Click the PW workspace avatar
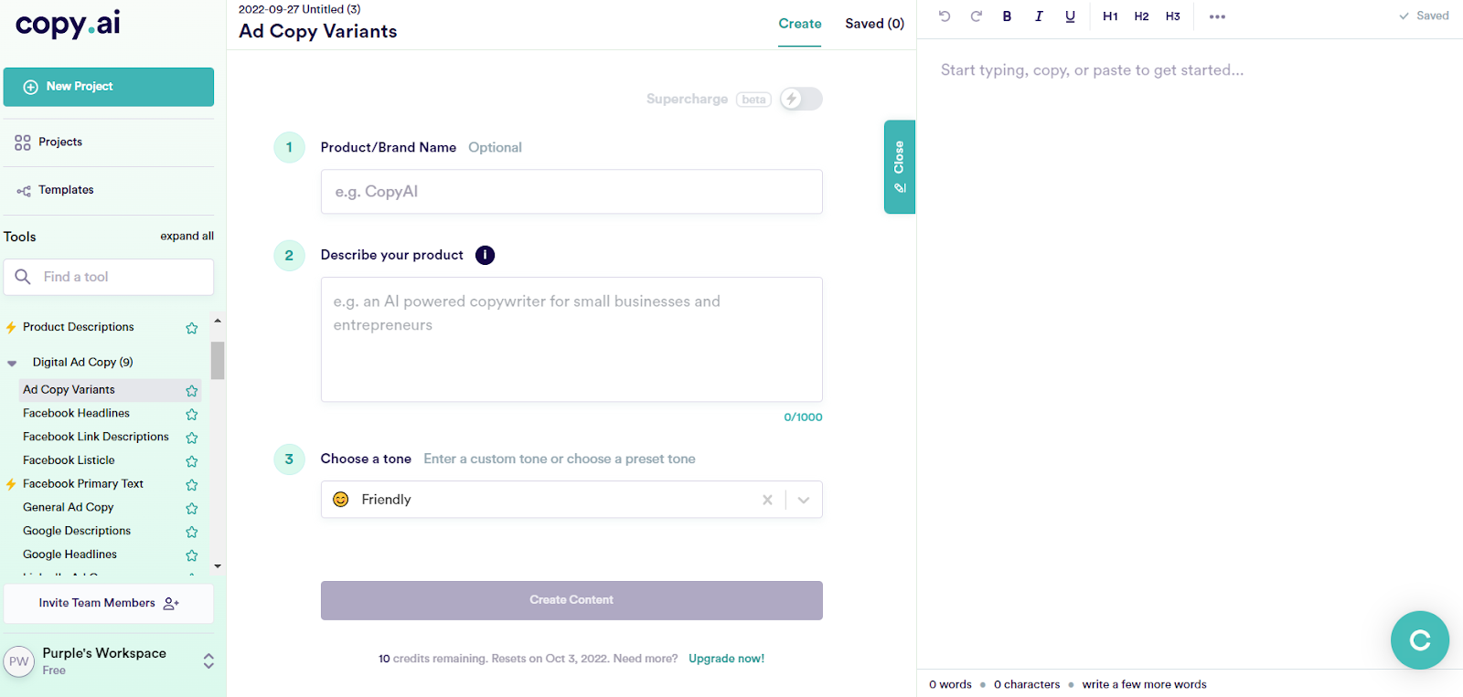Image resolution: width=1463 pixels, height=697 pixels. pos(19,661)
